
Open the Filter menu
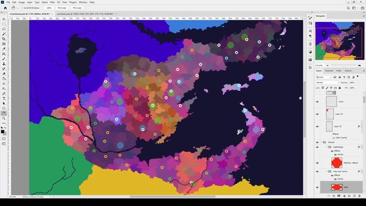(x=52, y=2)
